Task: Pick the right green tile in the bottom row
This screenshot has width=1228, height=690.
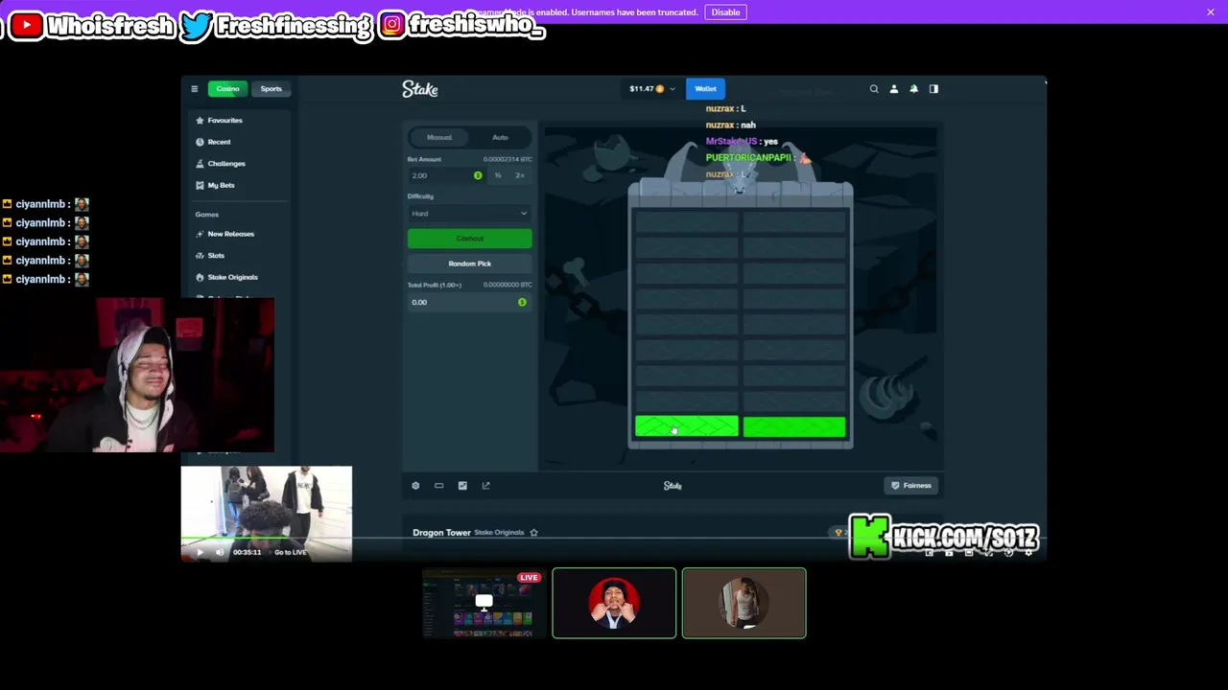Action: (x=794, y=426)
